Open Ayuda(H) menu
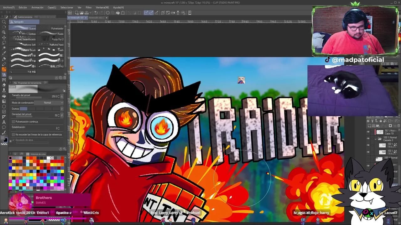This screenshot has width=401, height=225. click(118, 7)
